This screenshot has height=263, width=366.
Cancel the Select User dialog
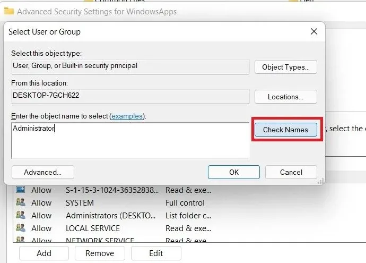pyautogui.click(x=291, y=172)
